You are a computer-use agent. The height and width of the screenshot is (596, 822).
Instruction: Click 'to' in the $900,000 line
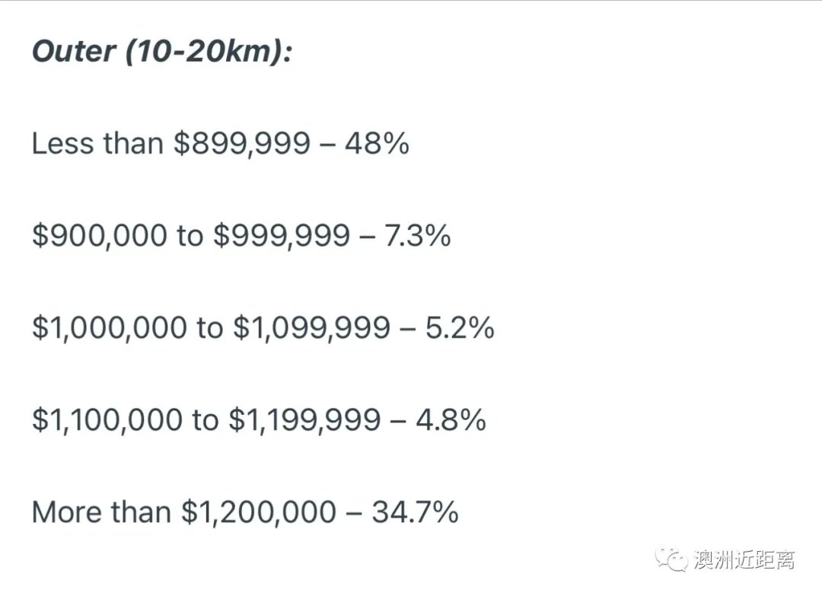point(190,237)
